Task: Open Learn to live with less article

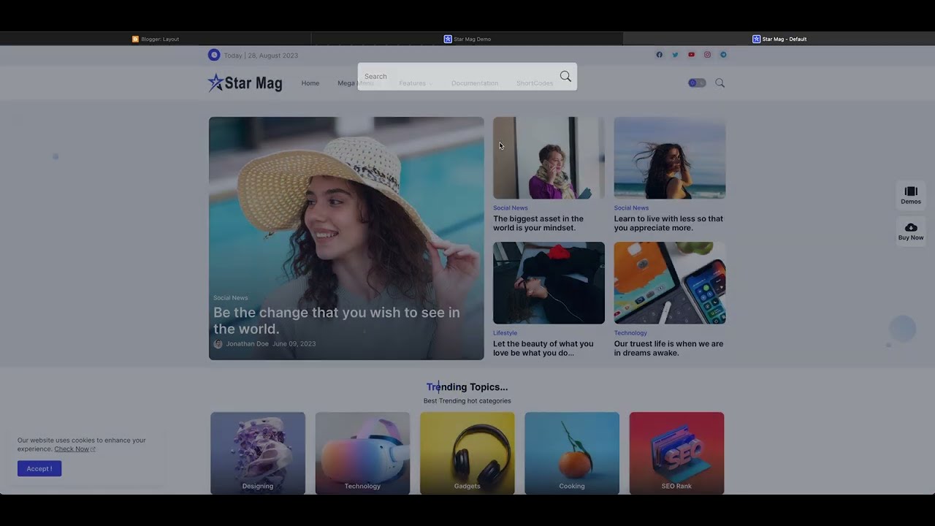Action: coord(668,223)
